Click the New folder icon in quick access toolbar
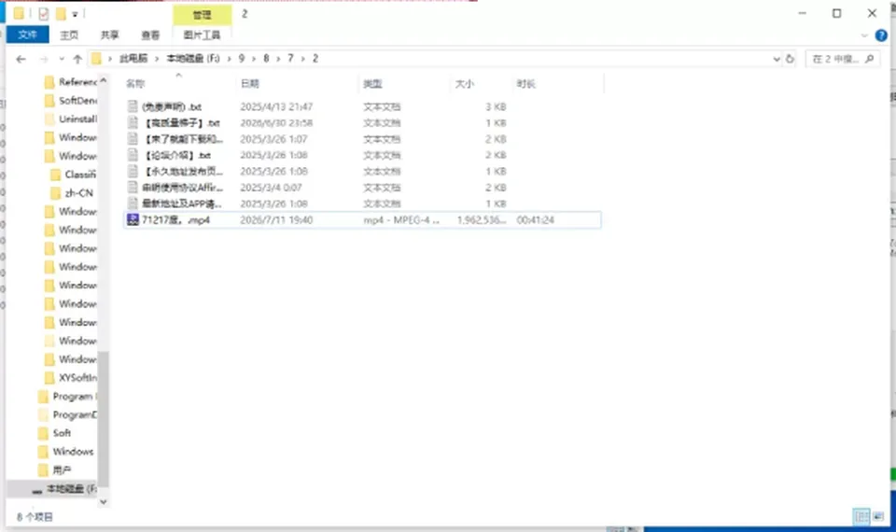This screenshot has width=896, height=532. coord(61,13)
